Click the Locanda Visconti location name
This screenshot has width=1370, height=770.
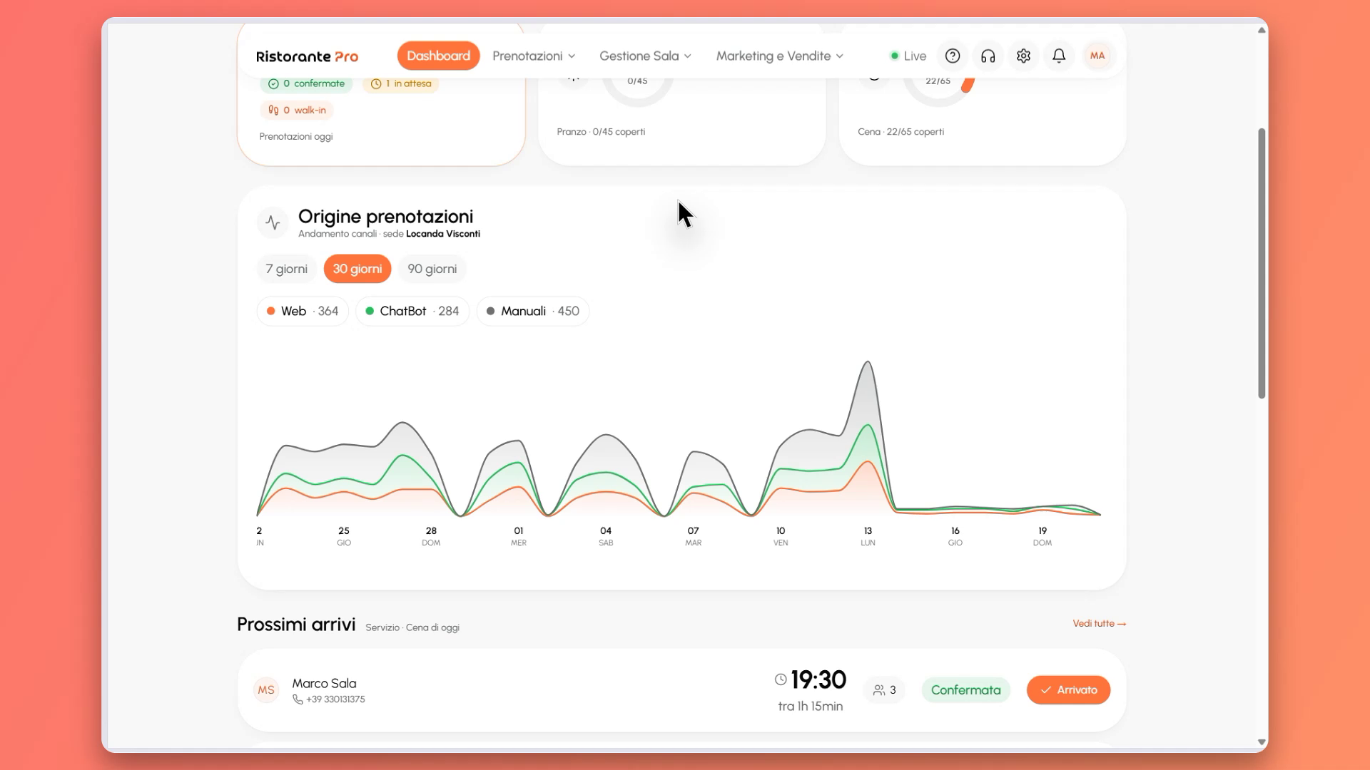(x=443, y=234)
